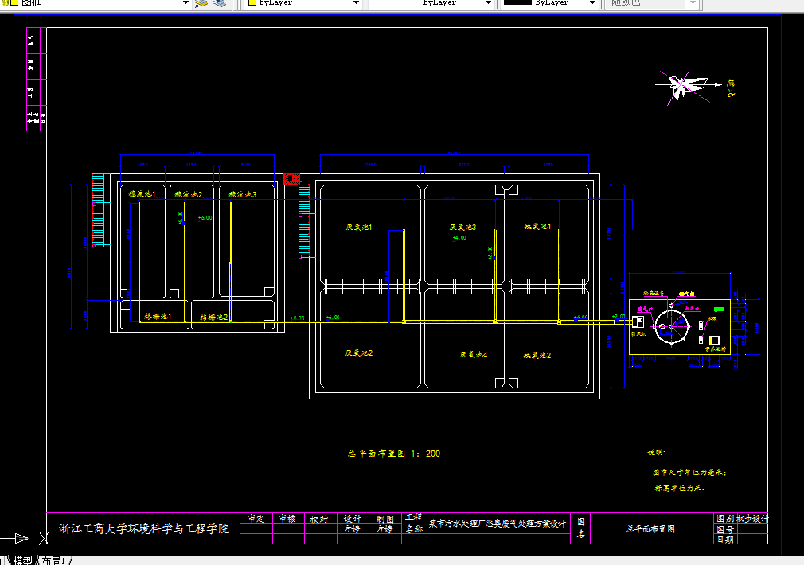Image resolution: width=804 pixels, height=565 pixels.
Task: Click the 图号 title block cell
Action: point(725,529)
